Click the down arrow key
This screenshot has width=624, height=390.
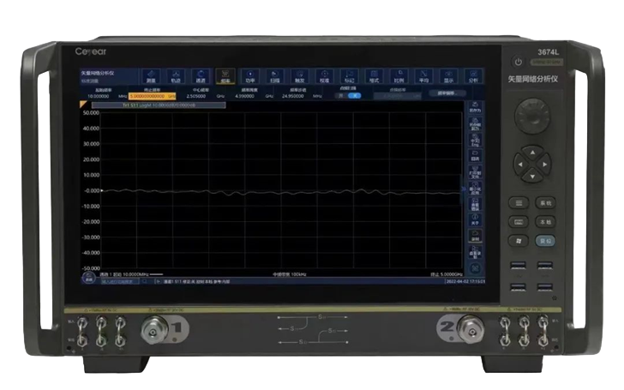tap(532, 176)
